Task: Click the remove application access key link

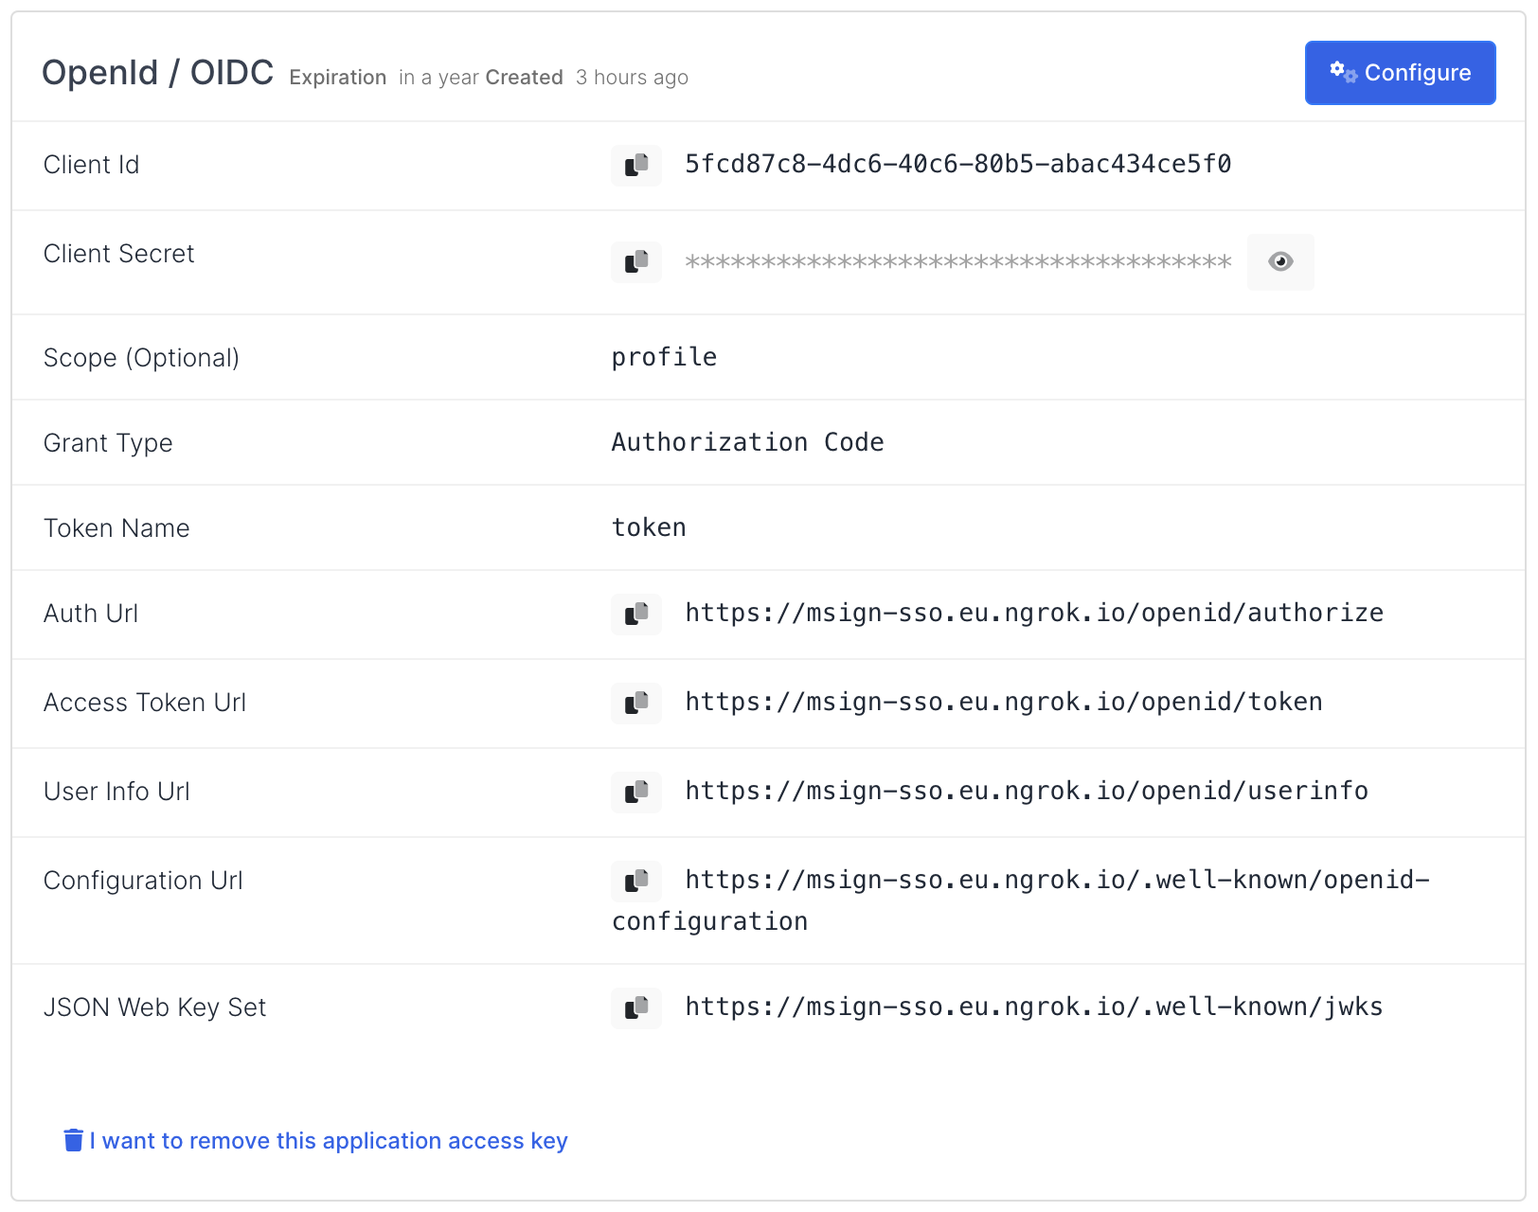Action: (x=328, y=1141)
